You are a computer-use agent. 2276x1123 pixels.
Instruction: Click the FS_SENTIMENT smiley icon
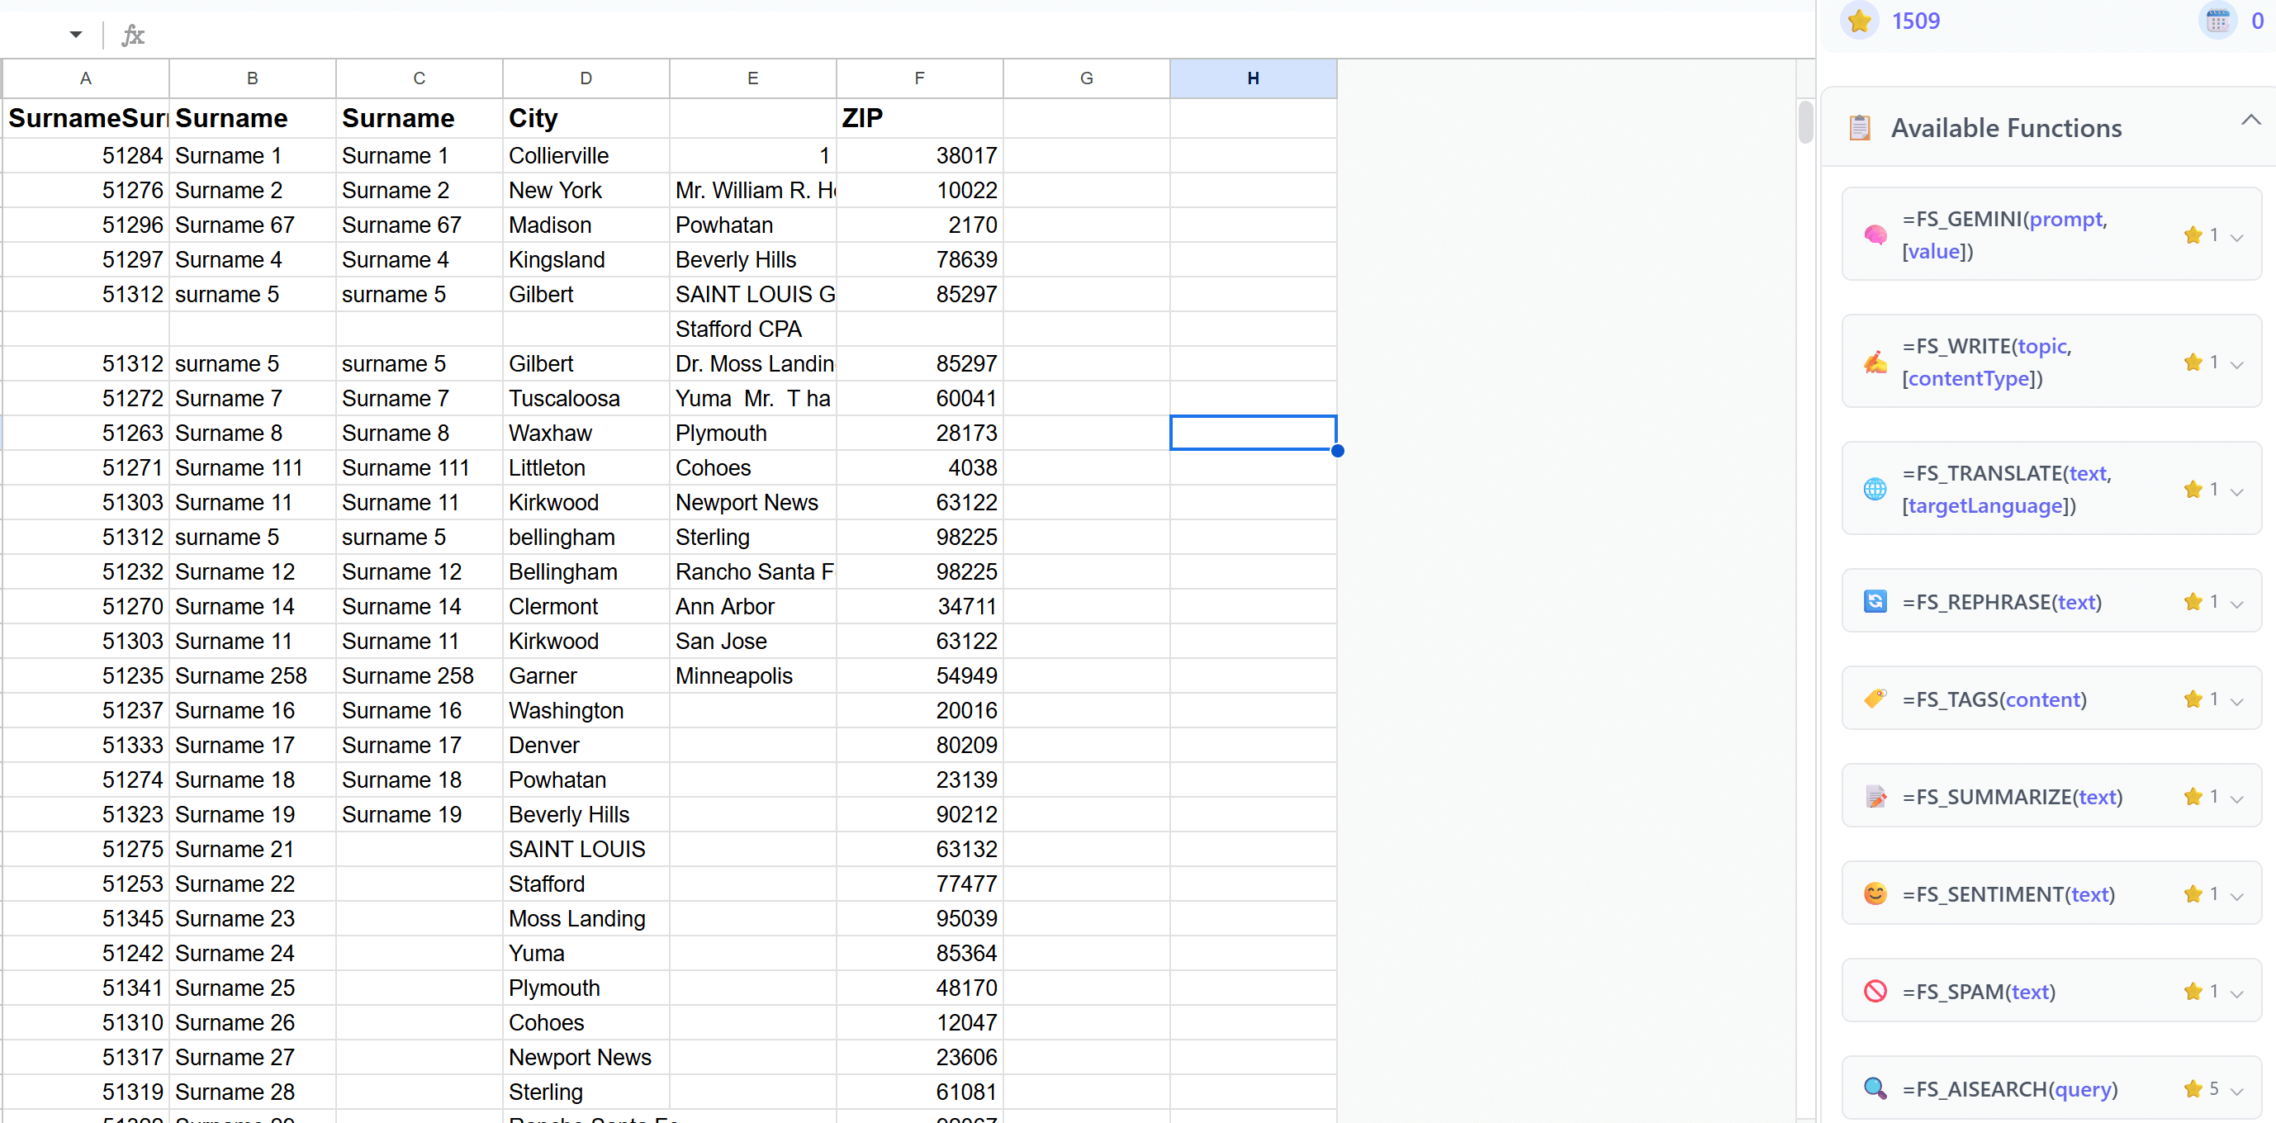coord(1875,893)
